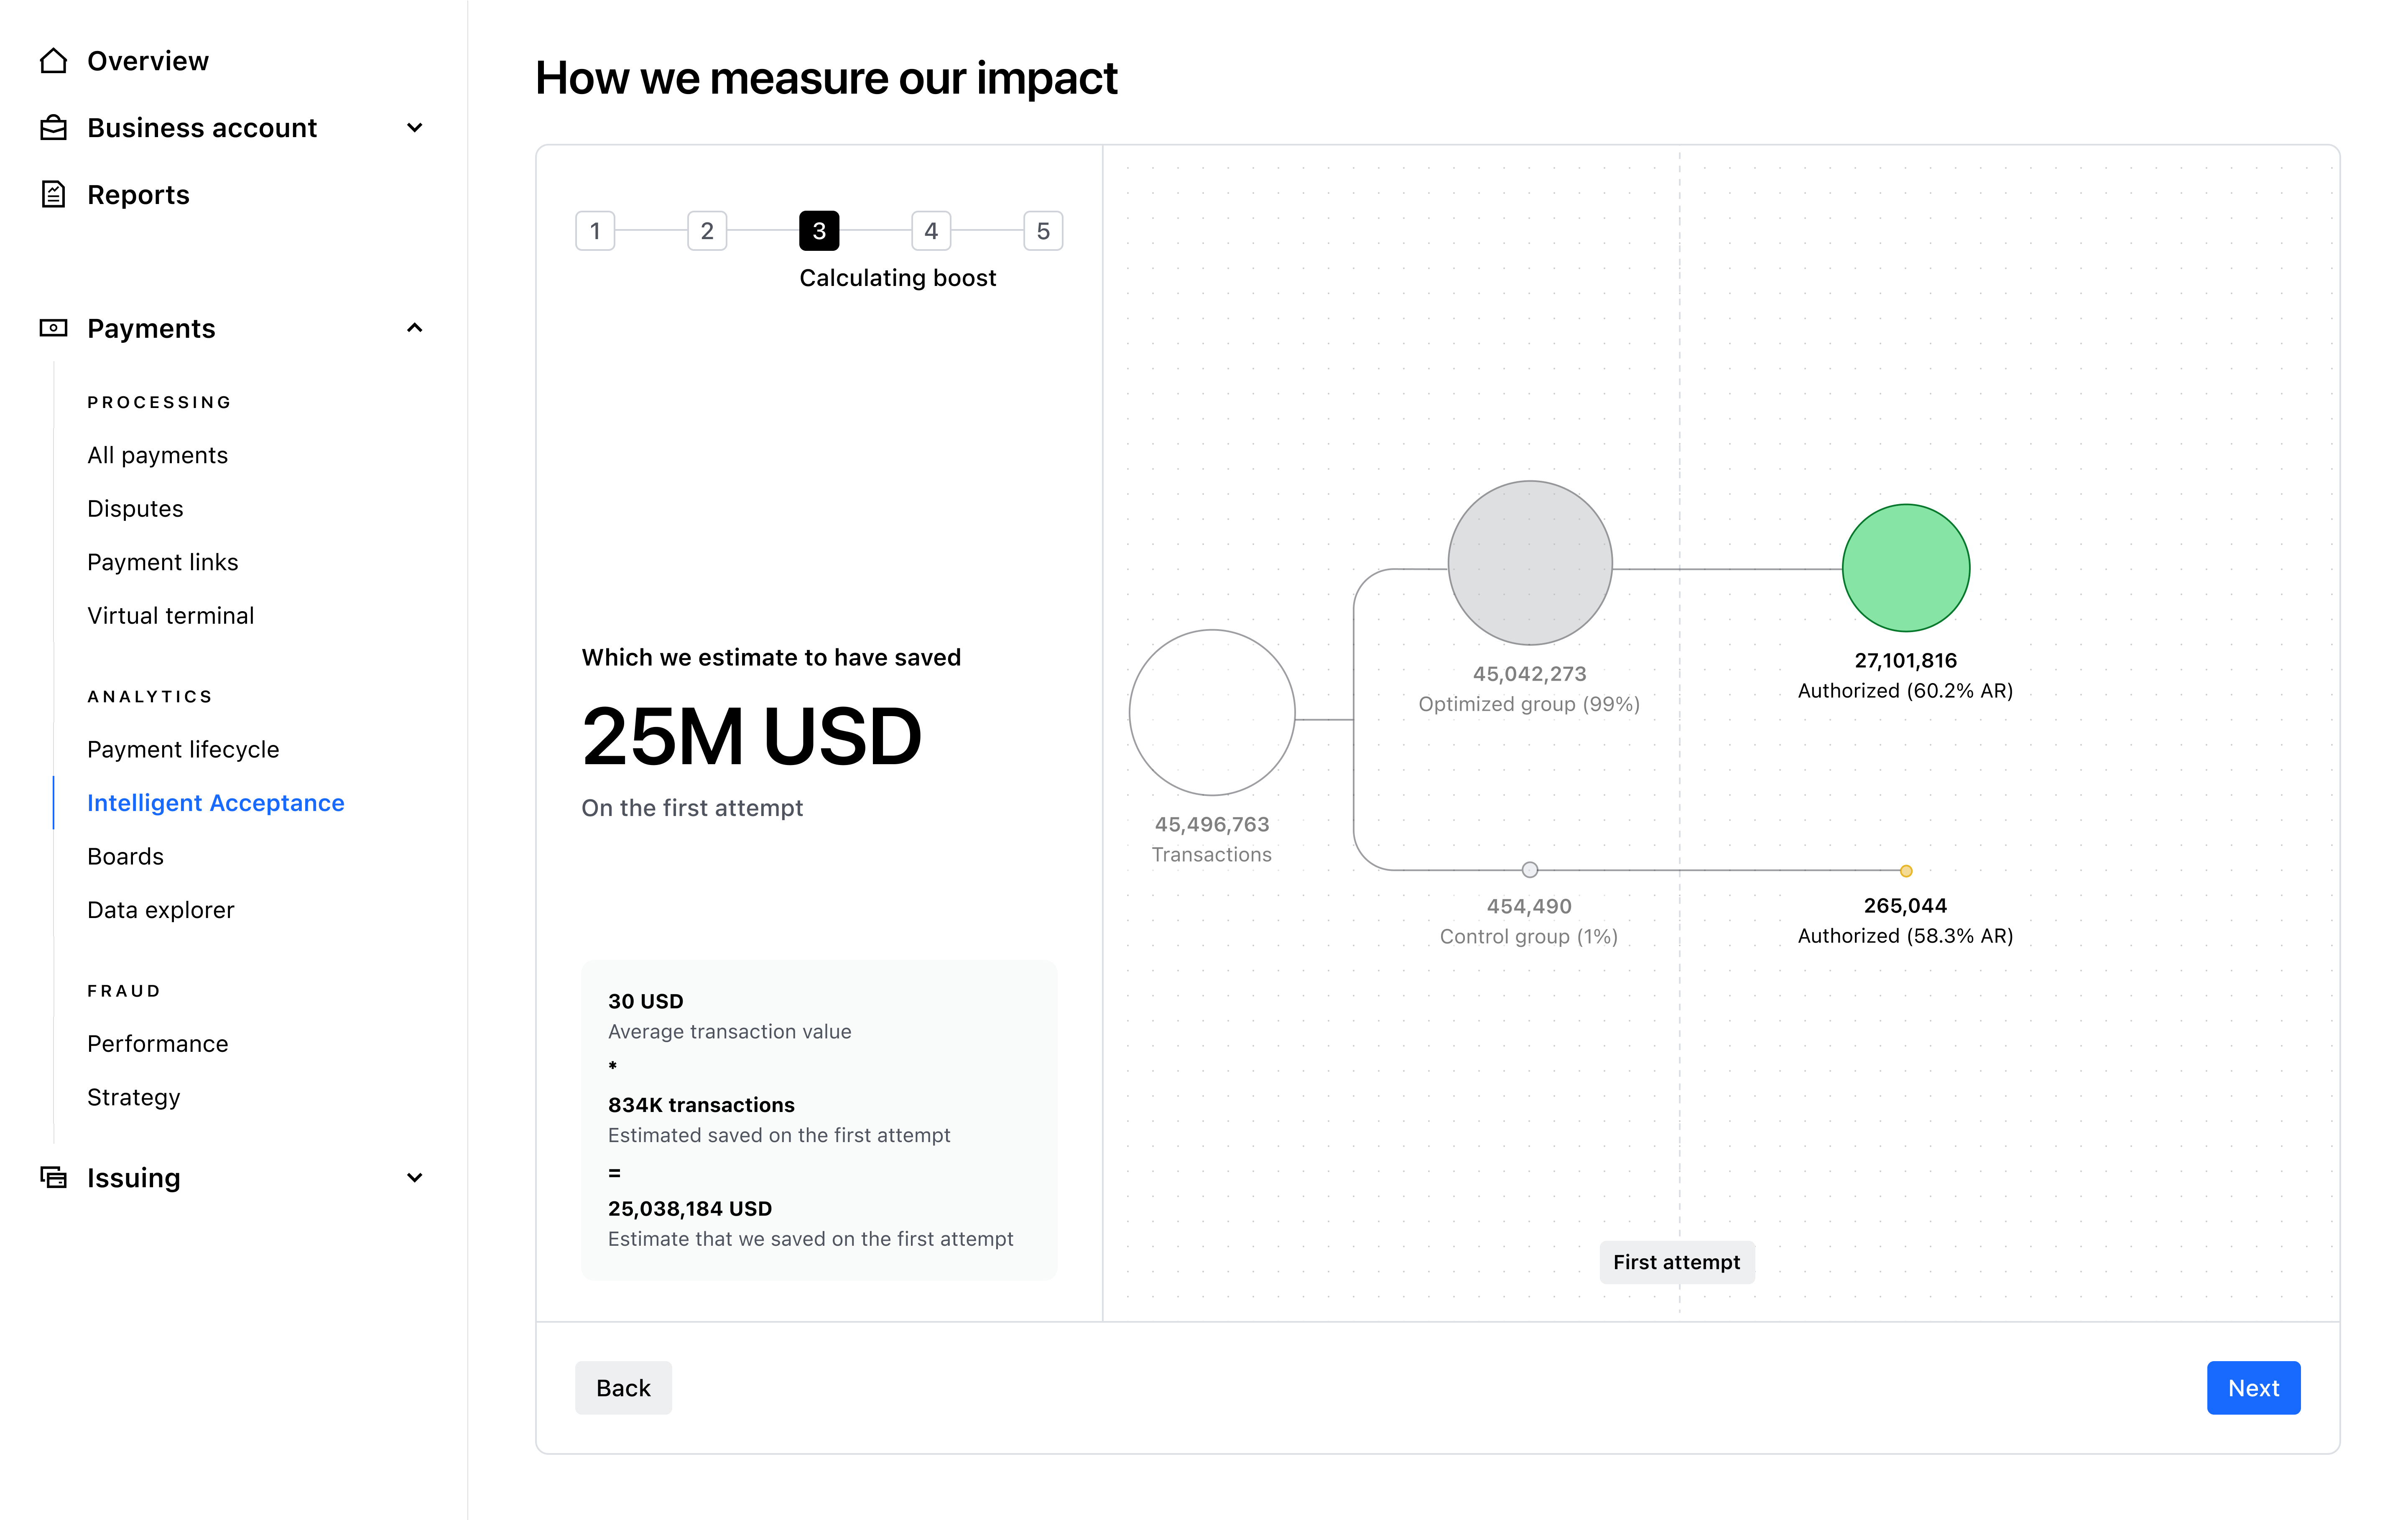2408x1520 pixels.
Task: Click the gray Optimized group circle
Action: 1530,563
